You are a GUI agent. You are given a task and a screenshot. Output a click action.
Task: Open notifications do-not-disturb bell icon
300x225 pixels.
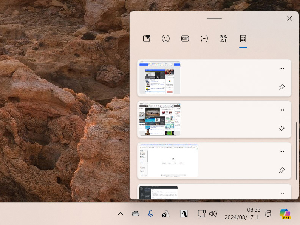point(268,214)
